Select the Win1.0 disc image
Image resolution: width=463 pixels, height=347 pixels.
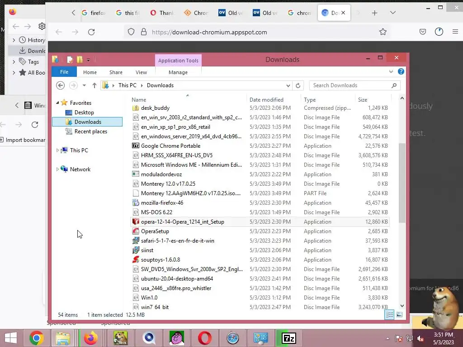pyautogui.click(x=260, y=297)
